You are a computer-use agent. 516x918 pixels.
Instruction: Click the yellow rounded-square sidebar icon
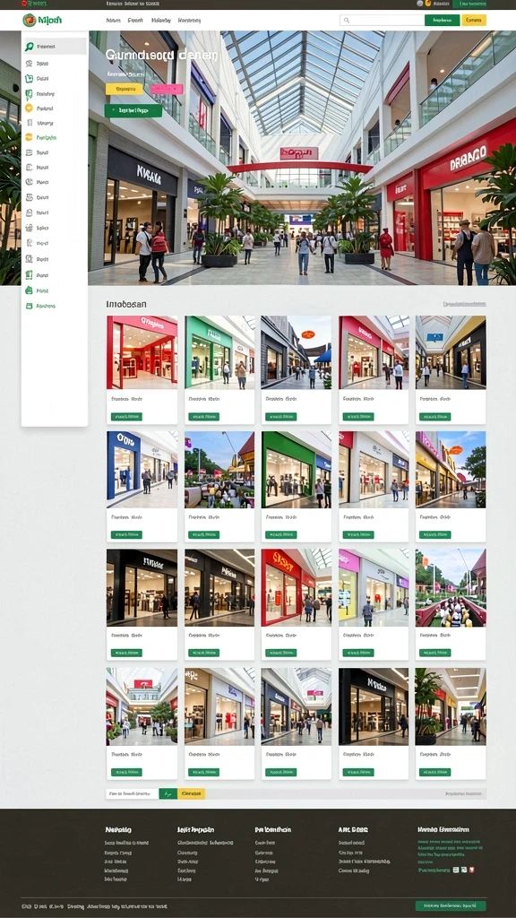pos(29,137)
